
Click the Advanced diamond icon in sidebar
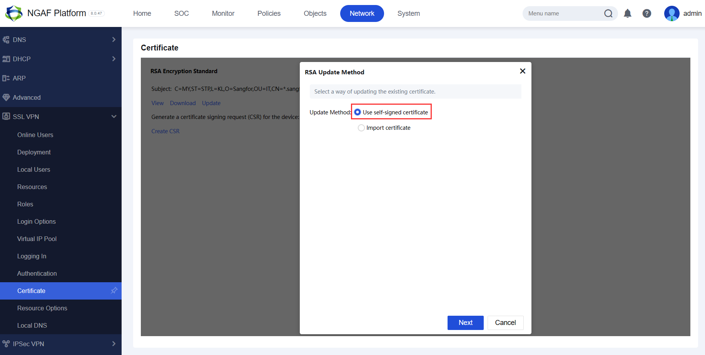pos(6,97)
